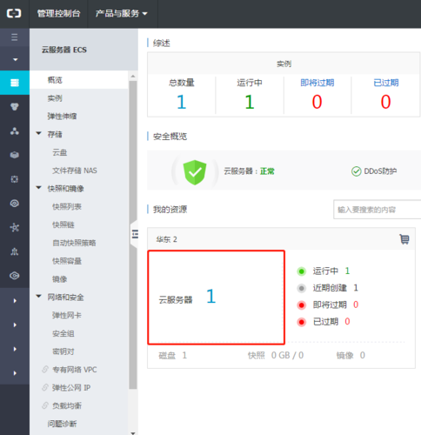Click the 即将过期 link in 实例 summary
Screen dimensions: 421x435
[x=317, y=83]
